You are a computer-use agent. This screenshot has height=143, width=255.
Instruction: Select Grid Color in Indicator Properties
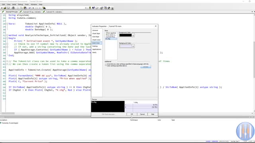[x=97, y=43]
